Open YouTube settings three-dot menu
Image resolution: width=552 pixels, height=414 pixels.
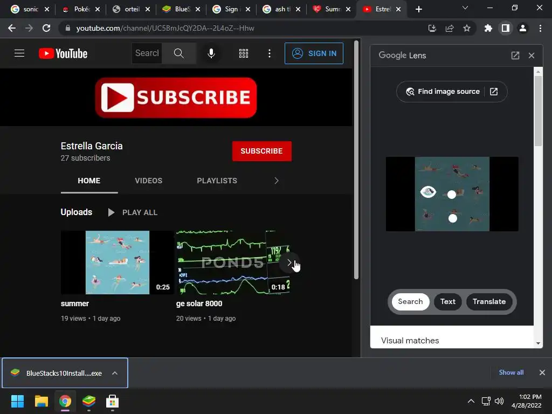(x=270, y=53)
